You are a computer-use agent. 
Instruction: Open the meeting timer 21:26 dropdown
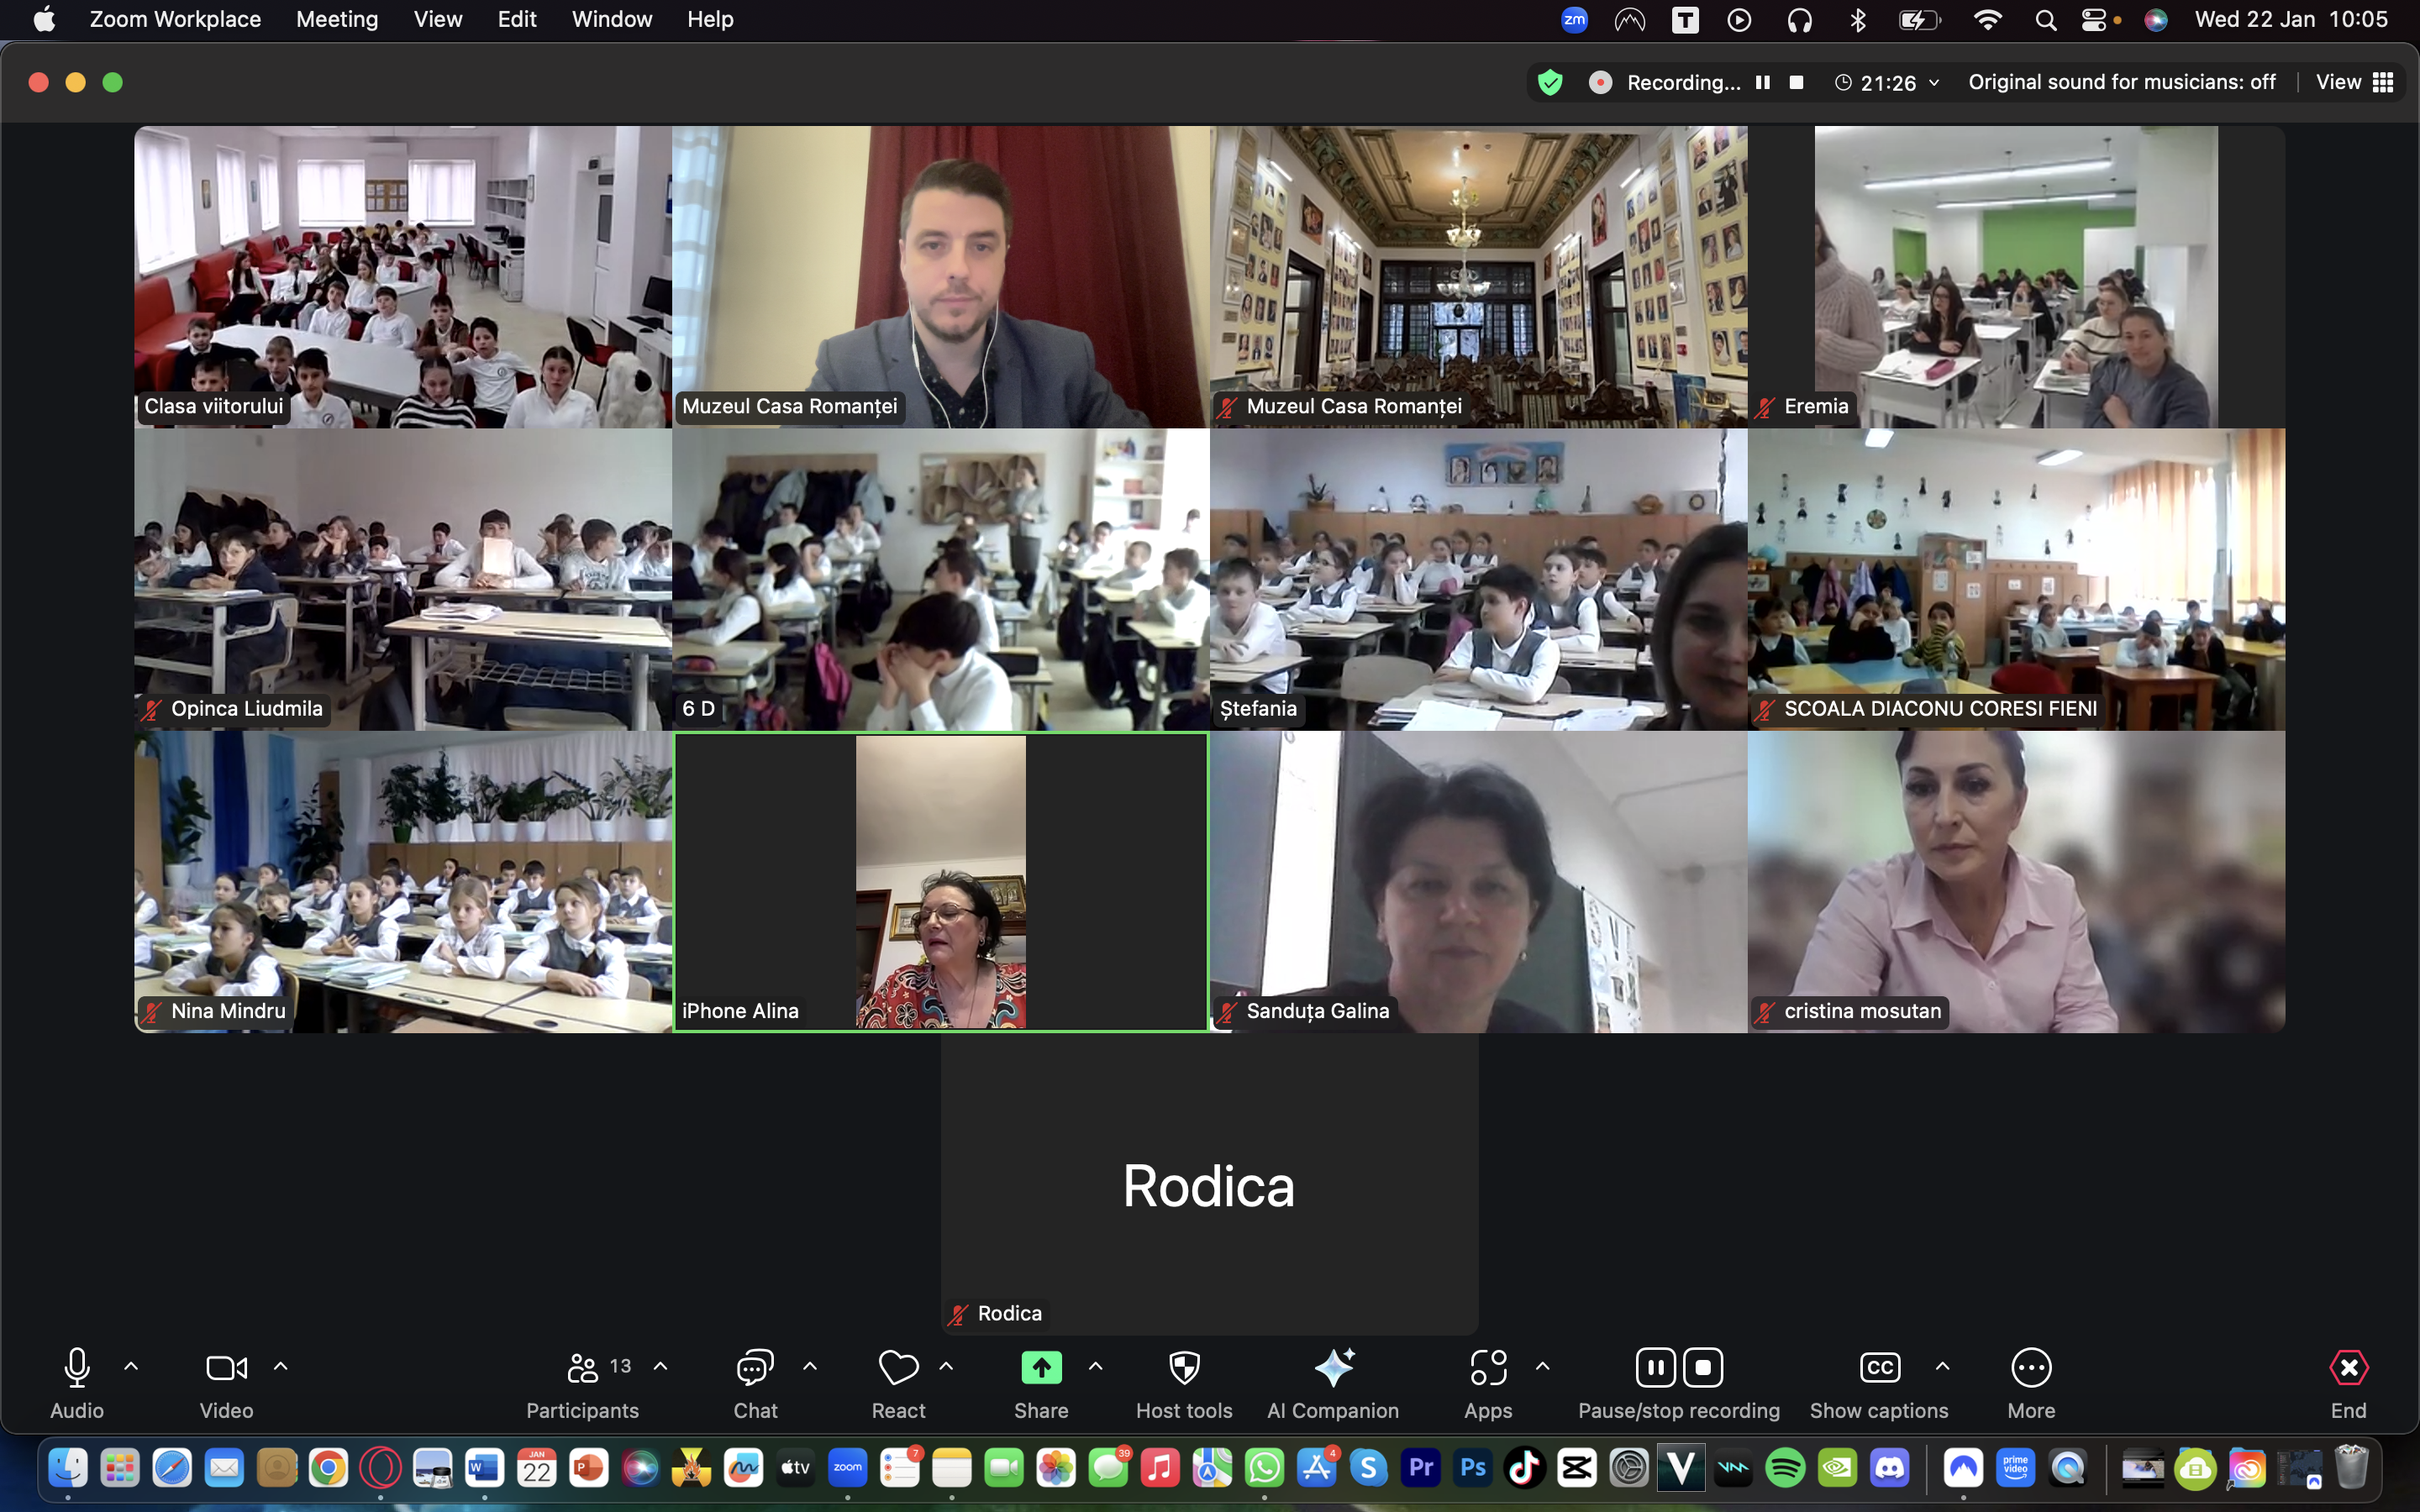[1888, 83]
